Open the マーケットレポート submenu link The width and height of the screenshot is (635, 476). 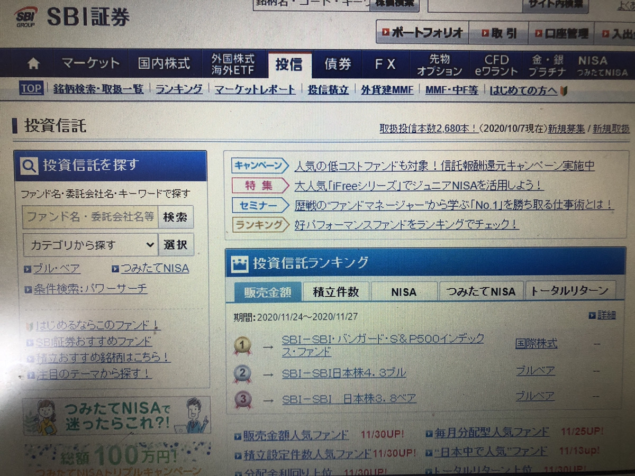tap(255, 90)
